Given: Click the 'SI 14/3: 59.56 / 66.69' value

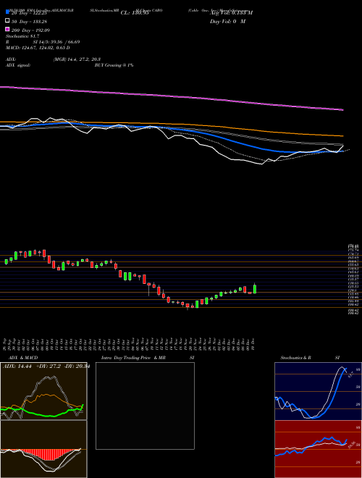Looking at the screenshot, I should coord(56,42).
